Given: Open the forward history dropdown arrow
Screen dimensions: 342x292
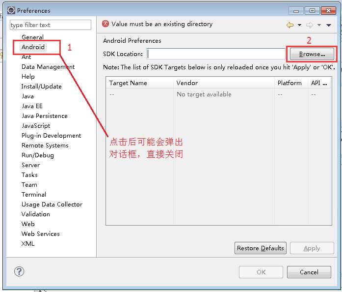Looking at the screenshot, I should coord(319,25).
